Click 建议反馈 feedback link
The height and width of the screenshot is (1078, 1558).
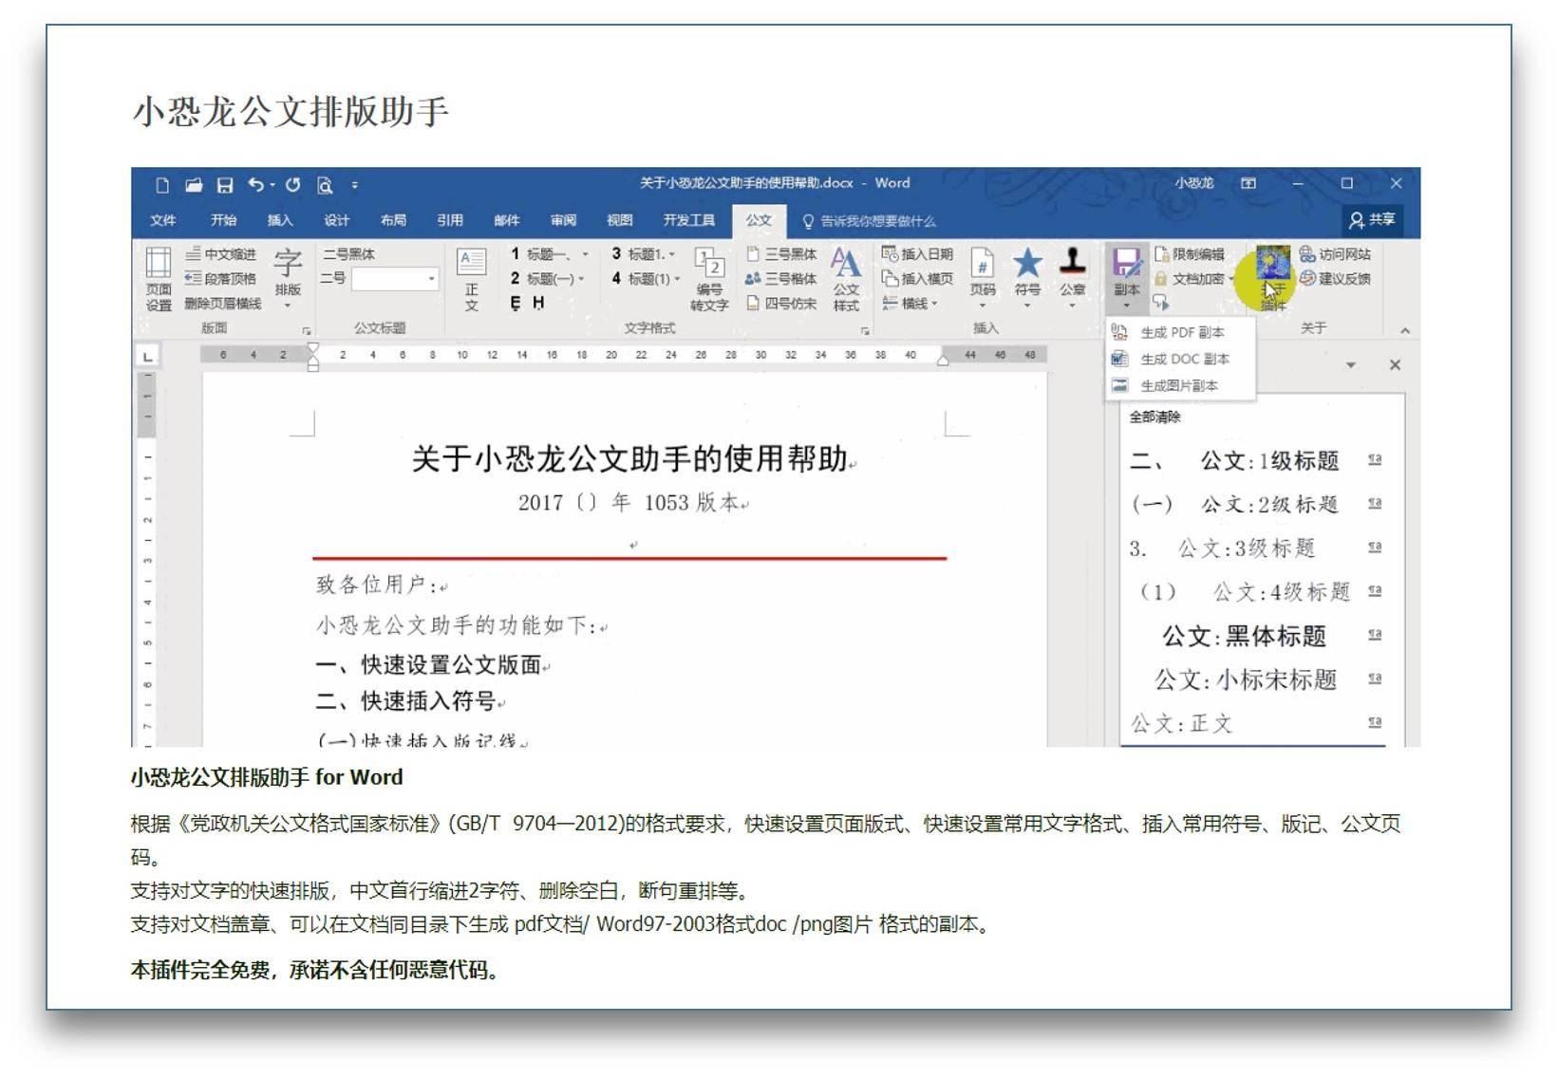tap(1335, 279)
